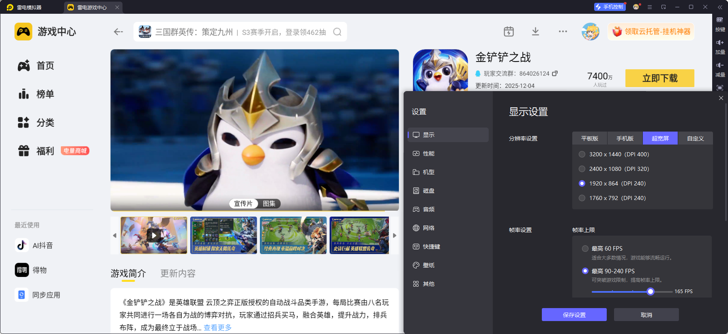This screenshot has width=728, height=334.
Task: Launch 得物 from recent apps
Action: point(31,270)
